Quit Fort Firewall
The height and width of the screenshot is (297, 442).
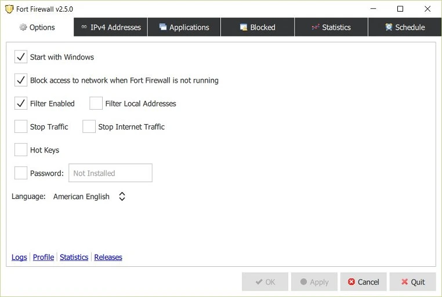click(412, 282)
